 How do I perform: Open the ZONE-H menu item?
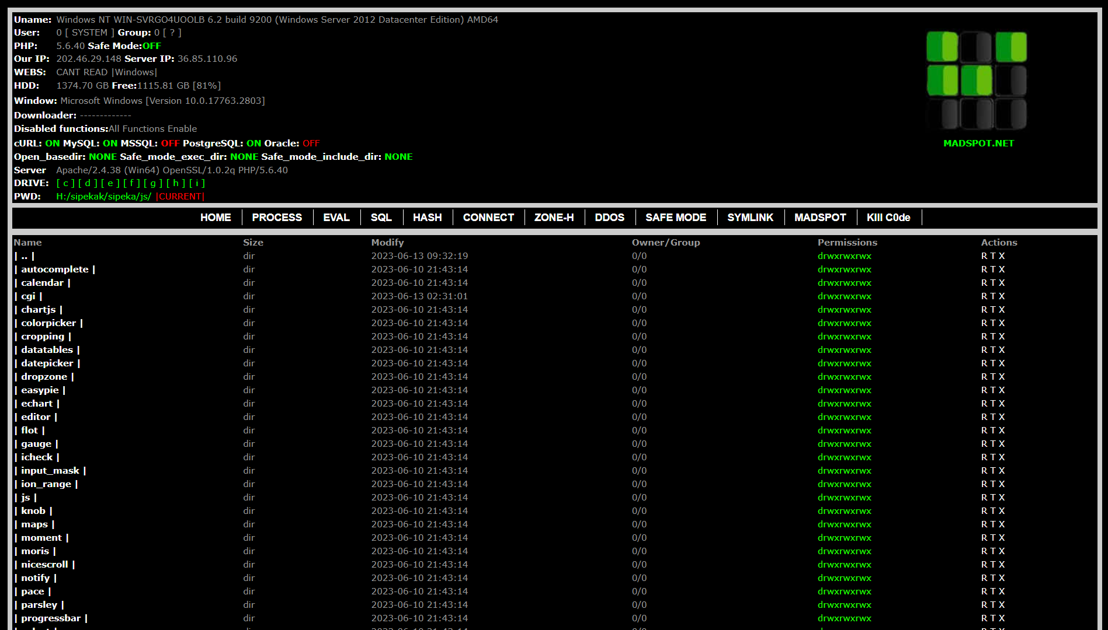[554, 218]
